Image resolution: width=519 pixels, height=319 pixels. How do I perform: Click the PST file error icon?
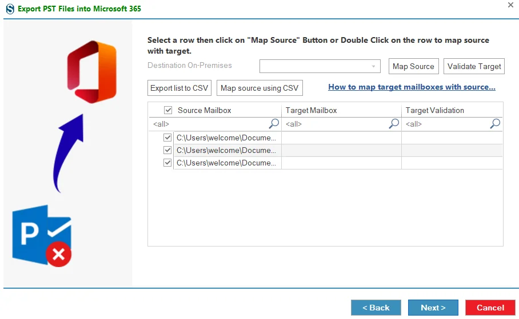[x=42, y=236]
